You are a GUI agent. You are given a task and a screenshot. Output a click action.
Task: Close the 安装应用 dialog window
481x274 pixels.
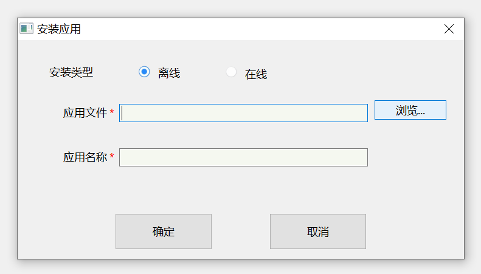[449, 29]
